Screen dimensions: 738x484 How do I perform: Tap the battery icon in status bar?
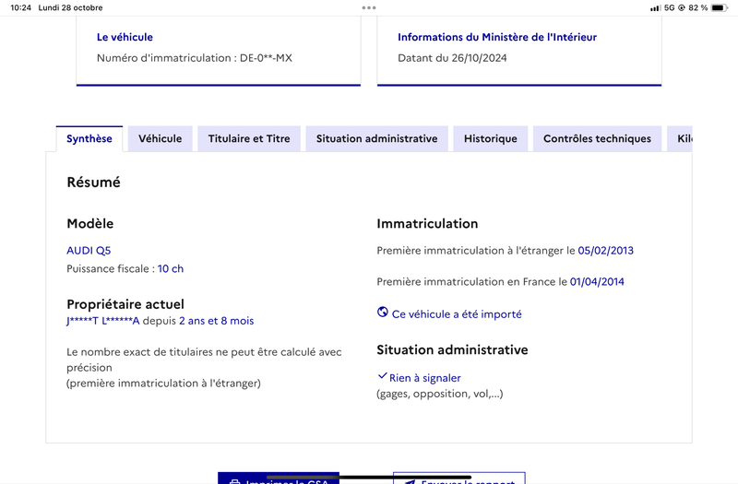tap(720, 7)
